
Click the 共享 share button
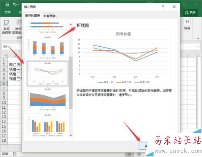[190, 12]
